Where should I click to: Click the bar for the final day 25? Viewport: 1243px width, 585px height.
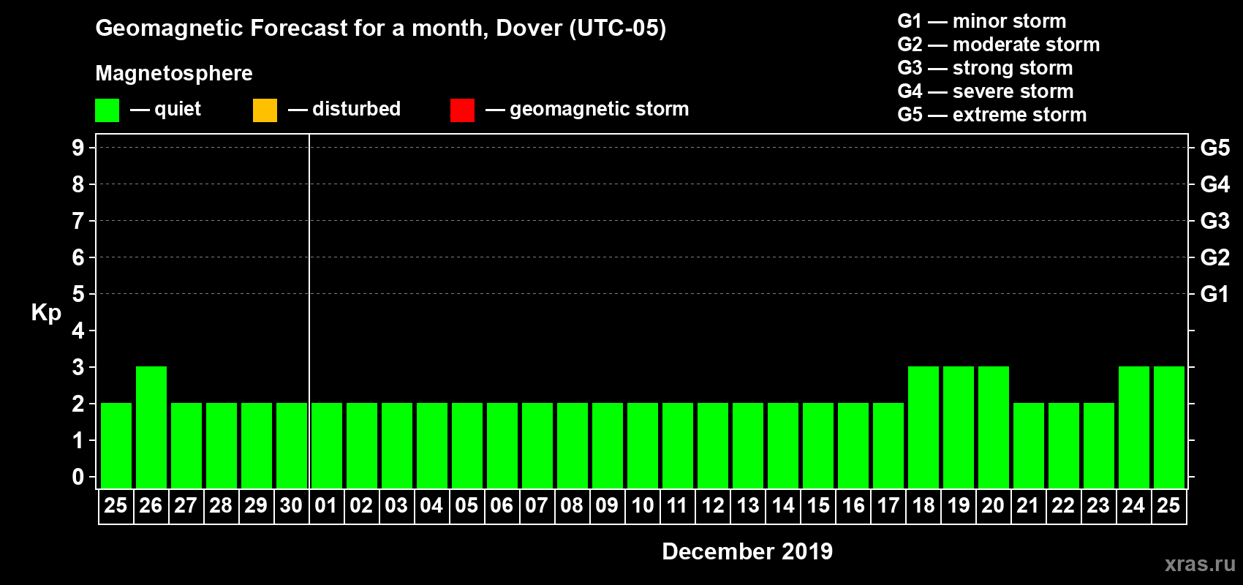(1169, 427)
